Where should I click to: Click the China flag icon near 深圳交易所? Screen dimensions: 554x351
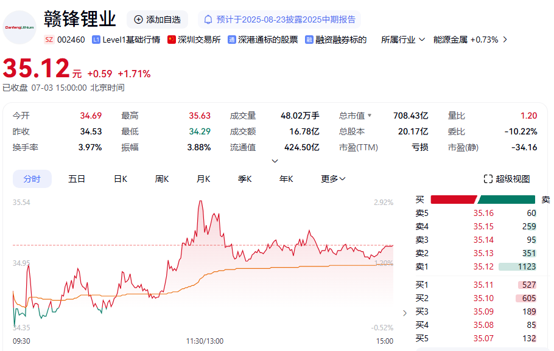[172, 40]
